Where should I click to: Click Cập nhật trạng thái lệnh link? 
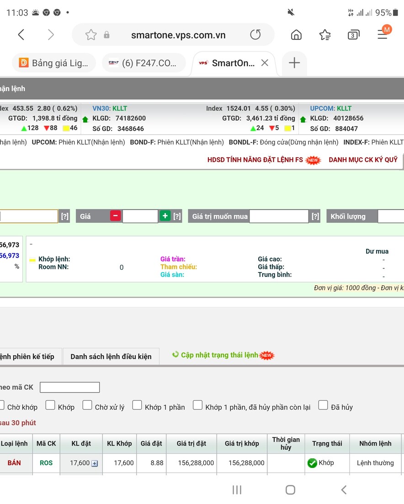pos(219,355)
